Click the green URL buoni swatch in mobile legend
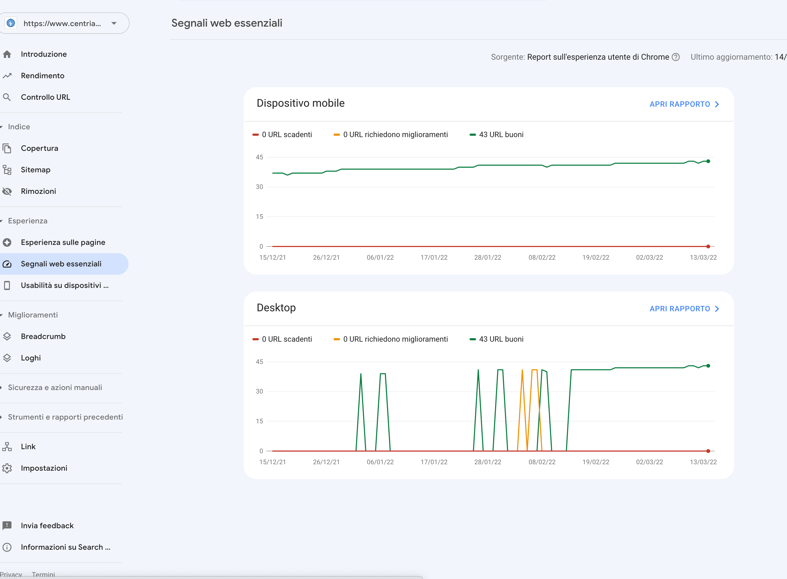This screenshot has width=787, height=579. pyautogui.click(x=473, y=135)
